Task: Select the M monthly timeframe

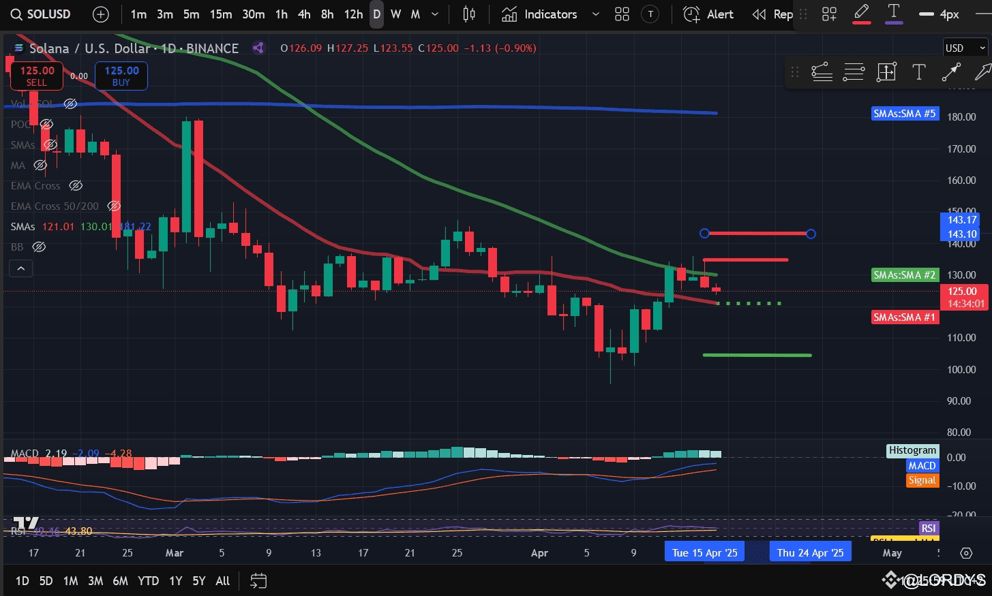Action: (x=415, y=14)
